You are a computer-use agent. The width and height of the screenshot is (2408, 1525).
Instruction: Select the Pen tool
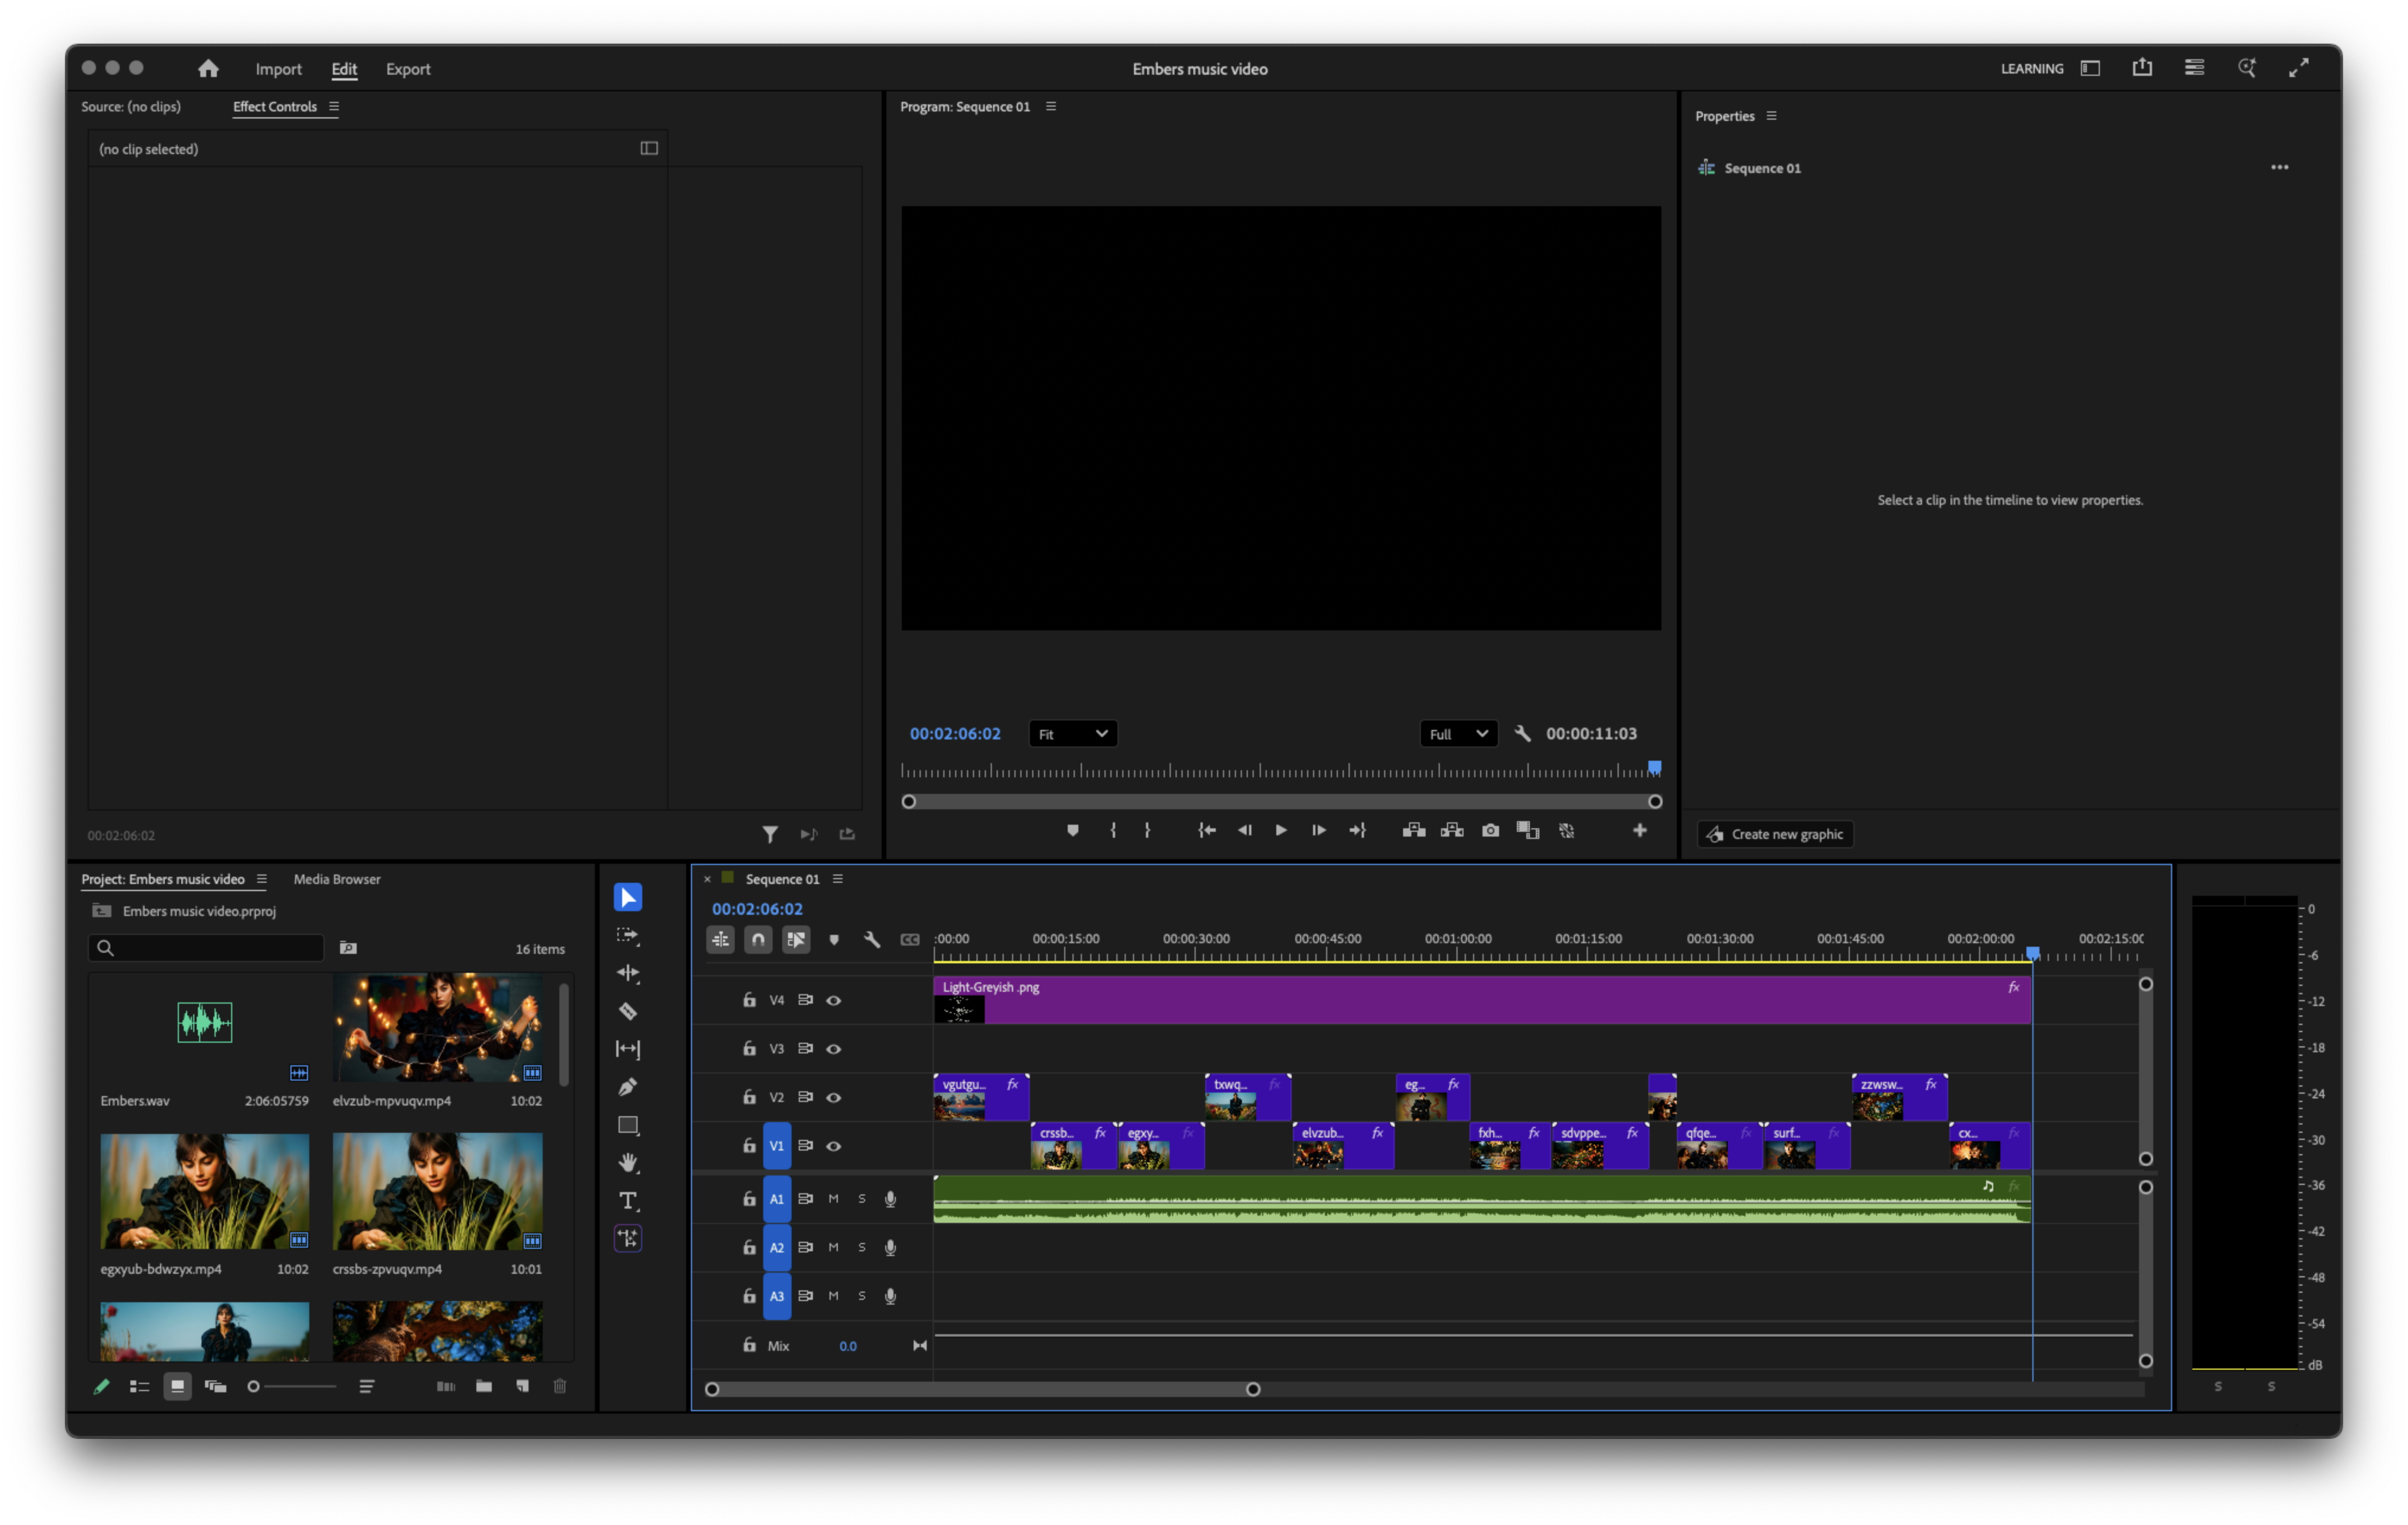(628, 1087)
